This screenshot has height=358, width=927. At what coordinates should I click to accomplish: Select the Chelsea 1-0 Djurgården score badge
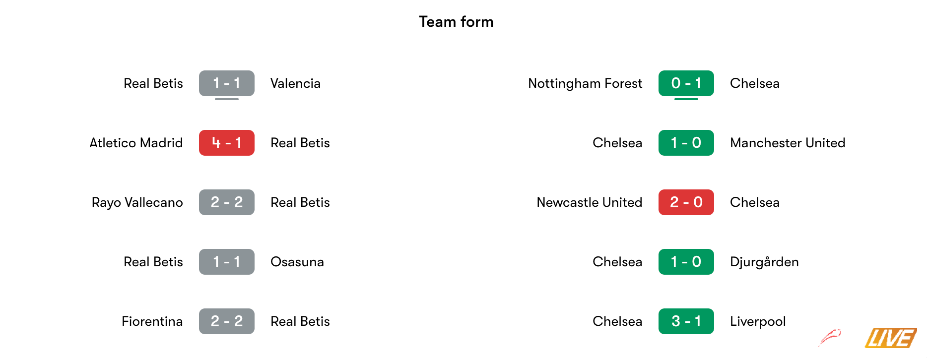(686, 262)
